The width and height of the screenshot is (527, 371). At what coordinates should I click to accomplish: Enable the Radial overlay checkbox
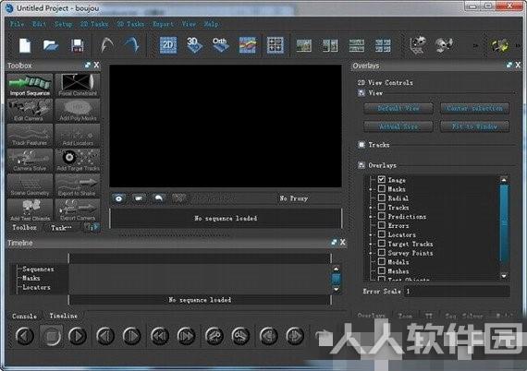point(382,197)
